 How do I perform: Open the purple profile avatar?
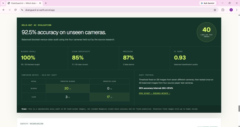pyautogui.click(x=231, y=10)
